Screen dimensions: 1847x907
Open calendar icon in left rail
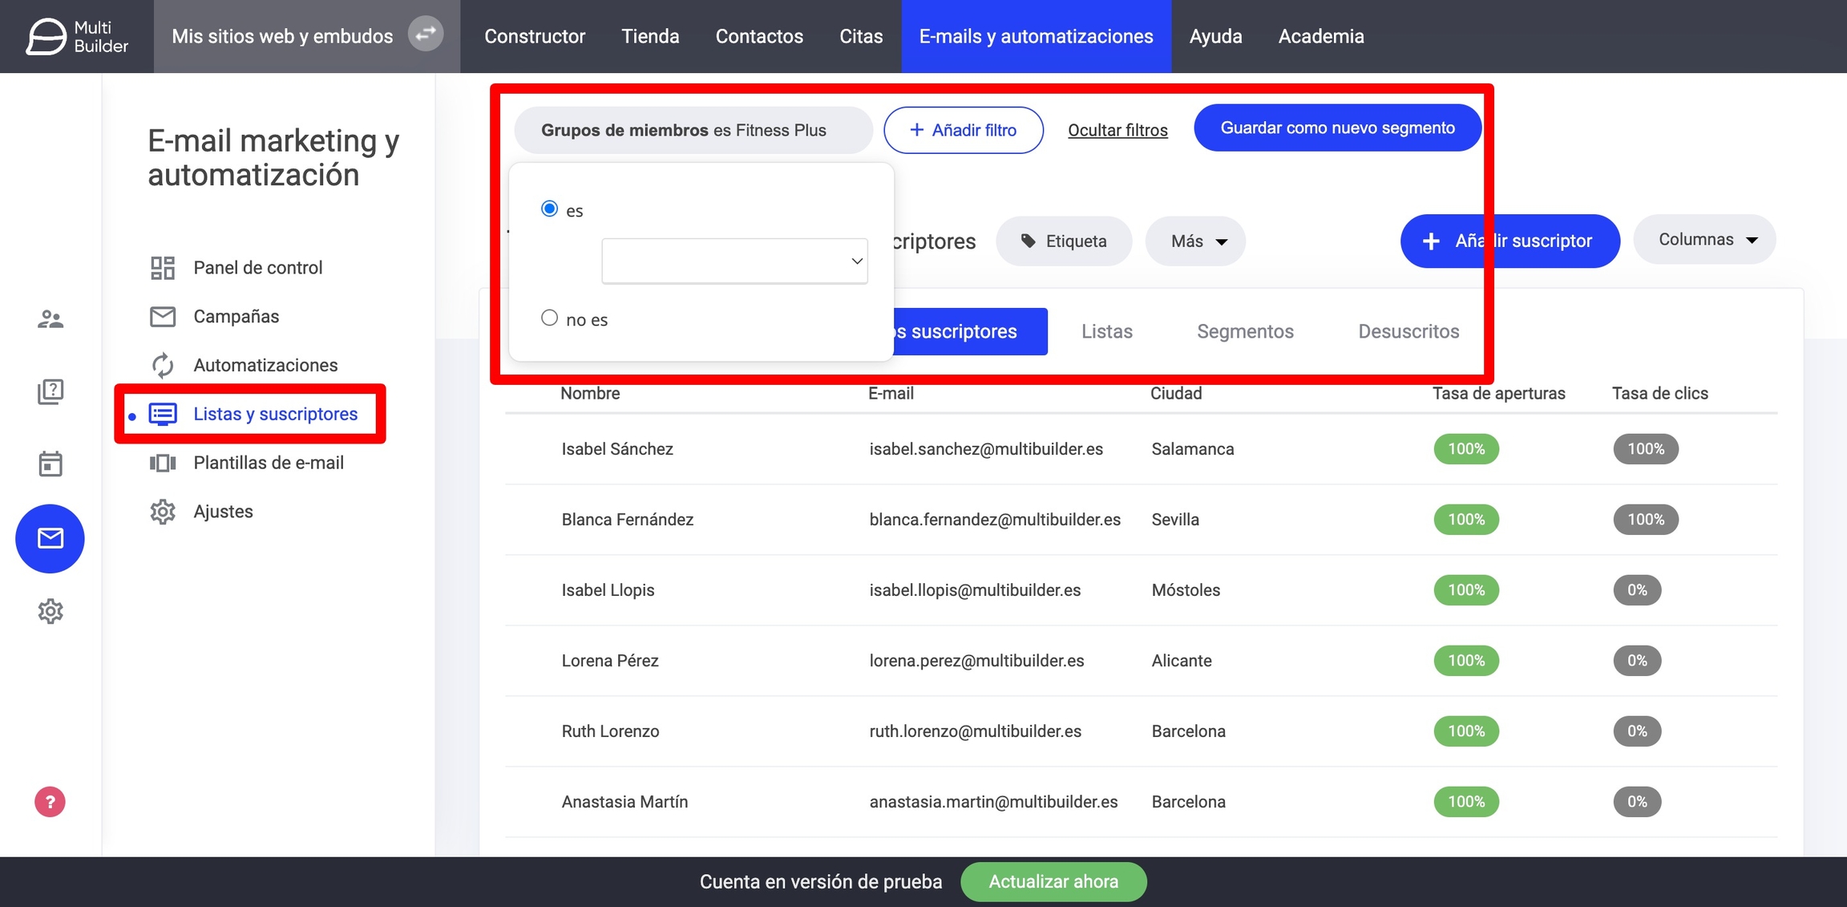click(x=50, y=464)
